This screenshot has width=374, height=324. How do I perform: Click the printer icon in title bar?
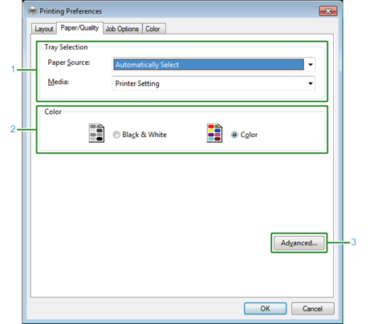click(x=32, y=11)
